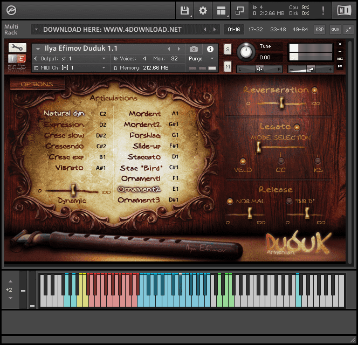Mute the Duduk instrument
Image resolution: width=358 pixels, height=345 pixels.
(x=228, y=66)
